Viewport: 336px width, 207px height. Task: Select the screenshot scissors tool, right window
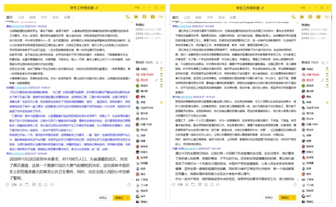186,184
